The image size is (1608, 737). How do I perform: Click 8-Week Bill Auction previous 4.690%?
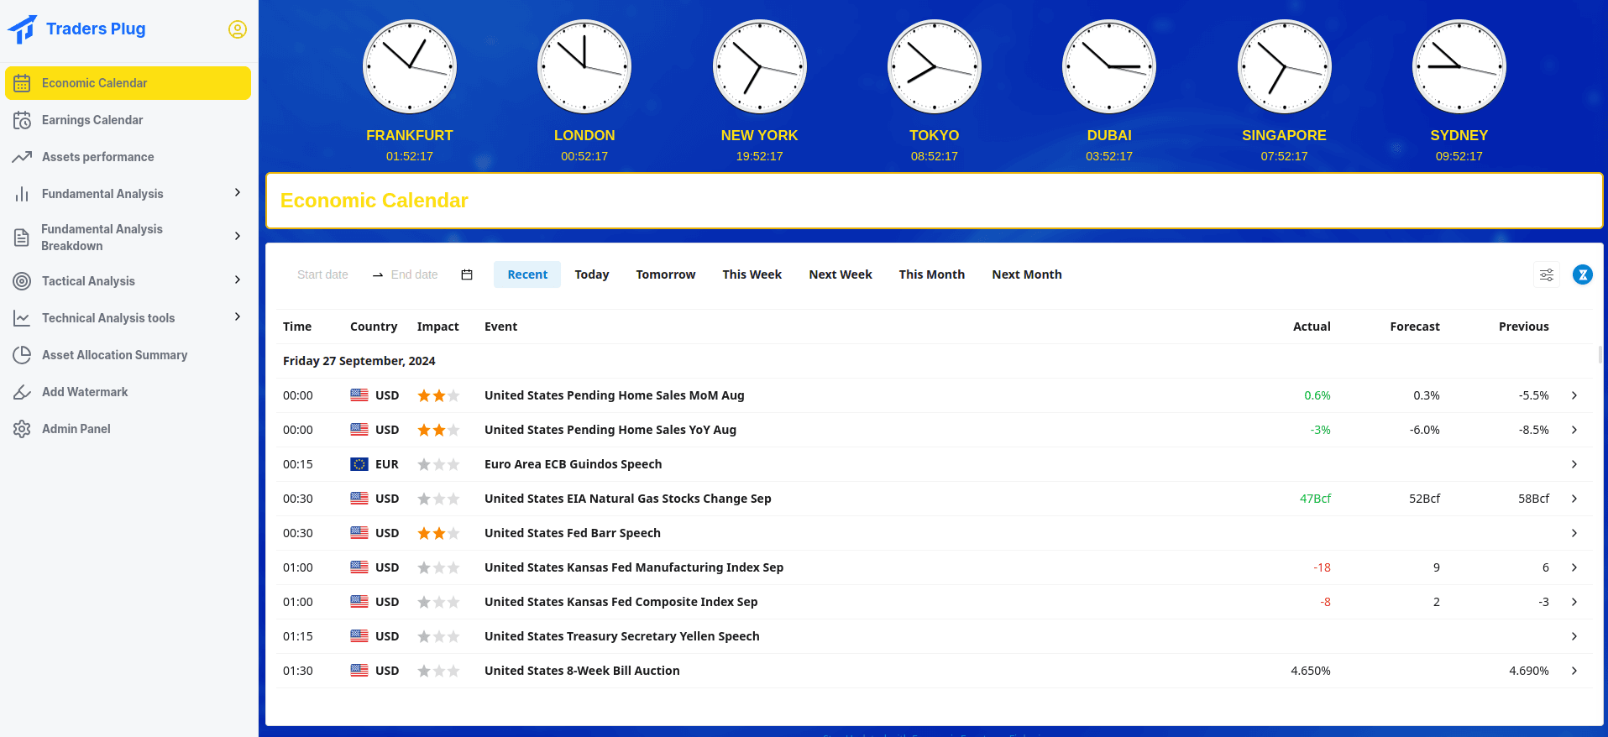[1529, 671]
